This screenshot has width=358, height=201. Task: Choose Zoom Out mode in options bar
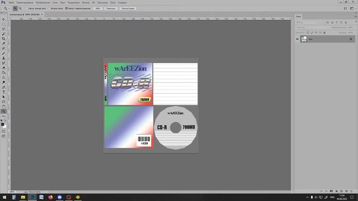(x=20, y=8)
